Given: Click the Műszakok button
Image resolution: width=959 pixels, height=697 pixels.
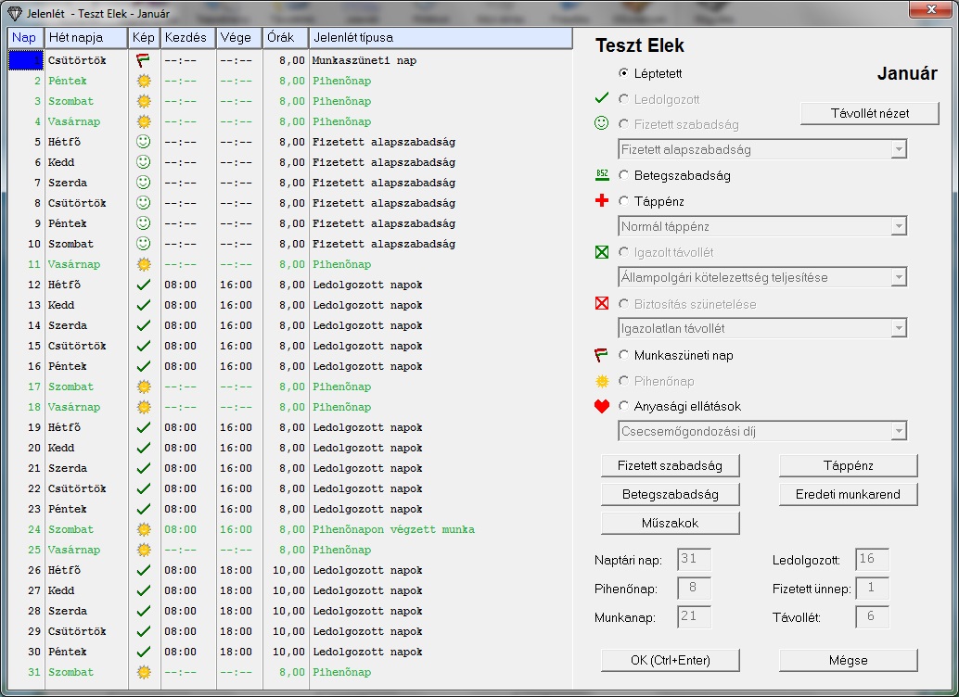Looking at the screenshot, I should [x=670, y=523].
